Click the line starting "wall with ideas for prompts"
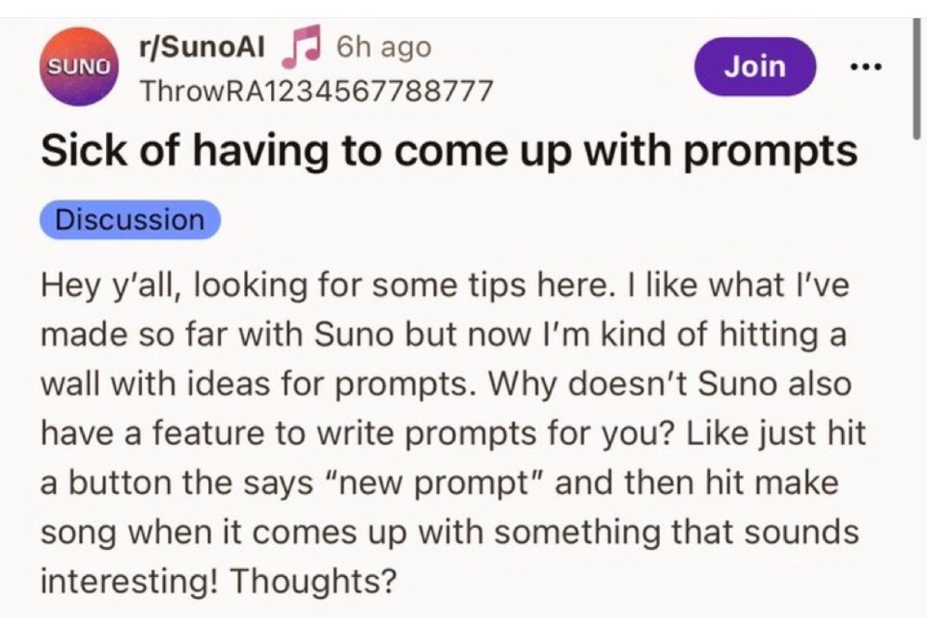The width and height of the screenshot is (927, 630). click(x=445, y=385)
